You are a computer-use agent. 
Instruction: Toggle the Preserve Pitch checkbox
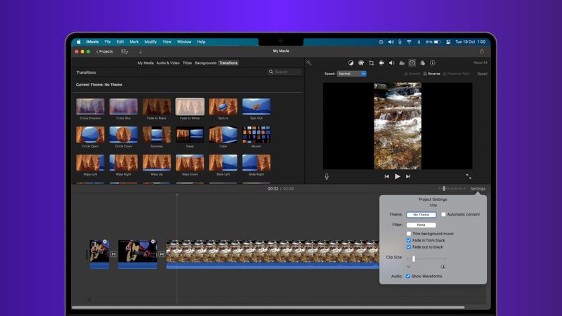click(445, 74)
